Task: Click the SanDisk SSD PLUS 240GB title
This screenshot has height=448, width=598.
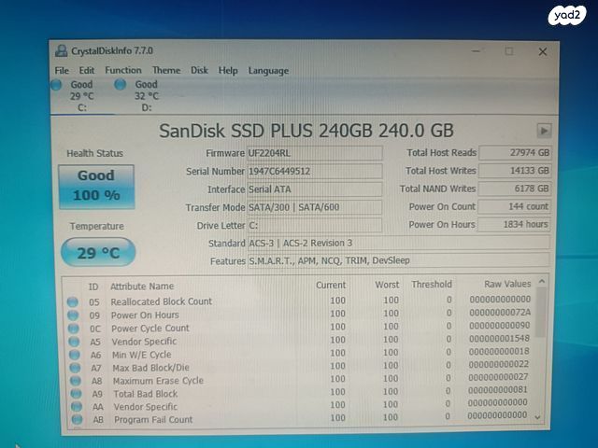Action: (x=306, y=131)
